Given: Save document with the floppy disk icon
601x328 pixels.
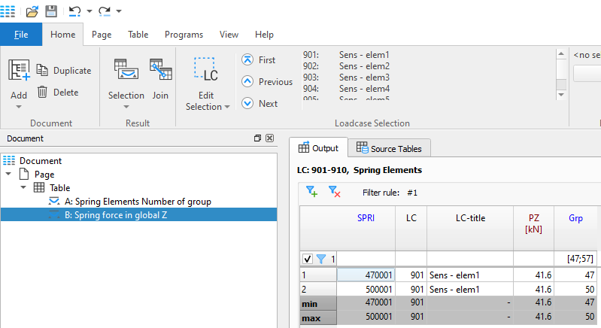Looking at the screenshot, I should click(x=51, y=11).
